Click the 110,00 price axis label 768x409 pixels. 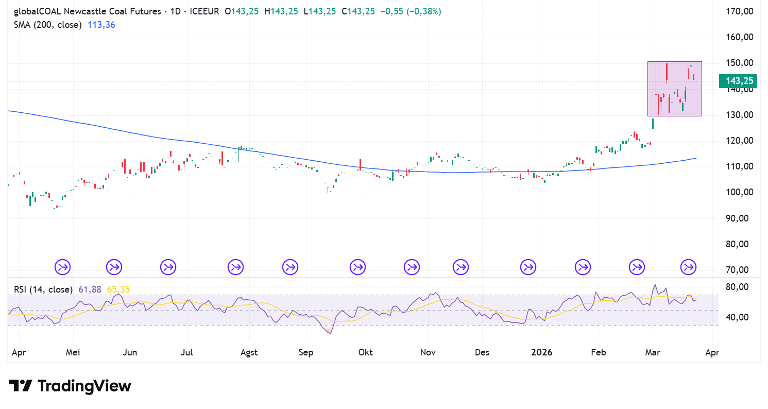(739, 166)
